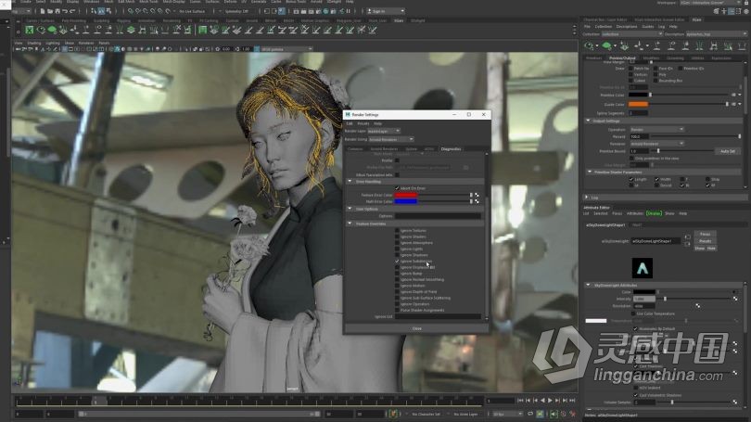Enable Ignore Bump checkbox
This screenshot has width=751, height=422.
click(x=397, y=274)
